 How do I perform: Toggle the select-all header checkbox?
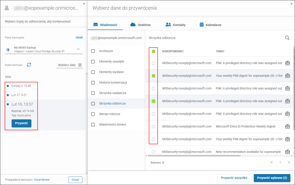click(x=154, y=51)
